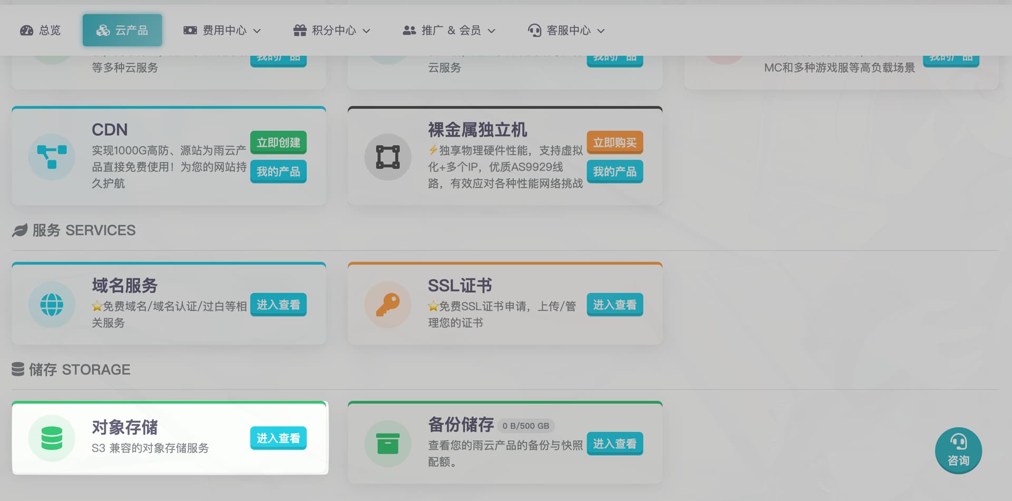1012x501 pixels.
Task: Click the CDN service icon
Action: (51, 157)
